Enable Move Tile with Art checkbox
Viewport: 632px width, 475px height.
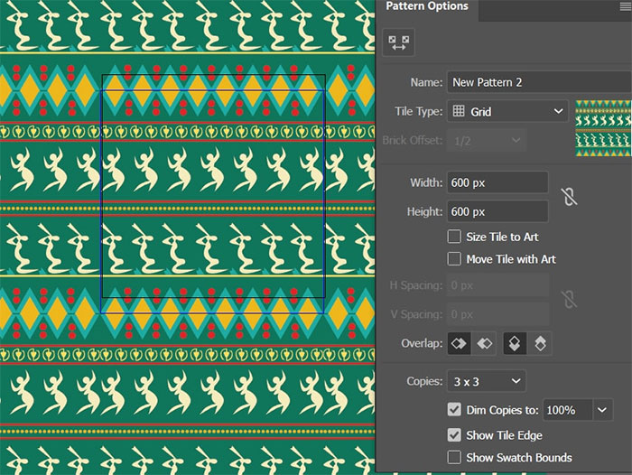[454, 259]
